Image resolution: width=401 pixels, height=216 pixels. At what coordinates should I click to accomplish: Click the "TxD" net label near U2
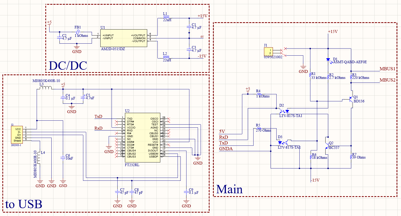tap(98, 116)
